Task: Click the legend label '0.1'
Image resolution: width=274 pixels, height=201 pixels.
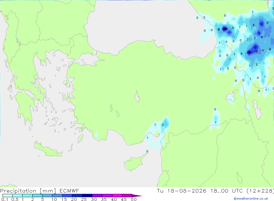Action: coord(5,199)
